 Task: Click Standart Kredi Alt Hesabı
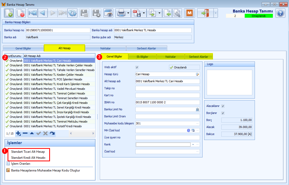point(28,157)
